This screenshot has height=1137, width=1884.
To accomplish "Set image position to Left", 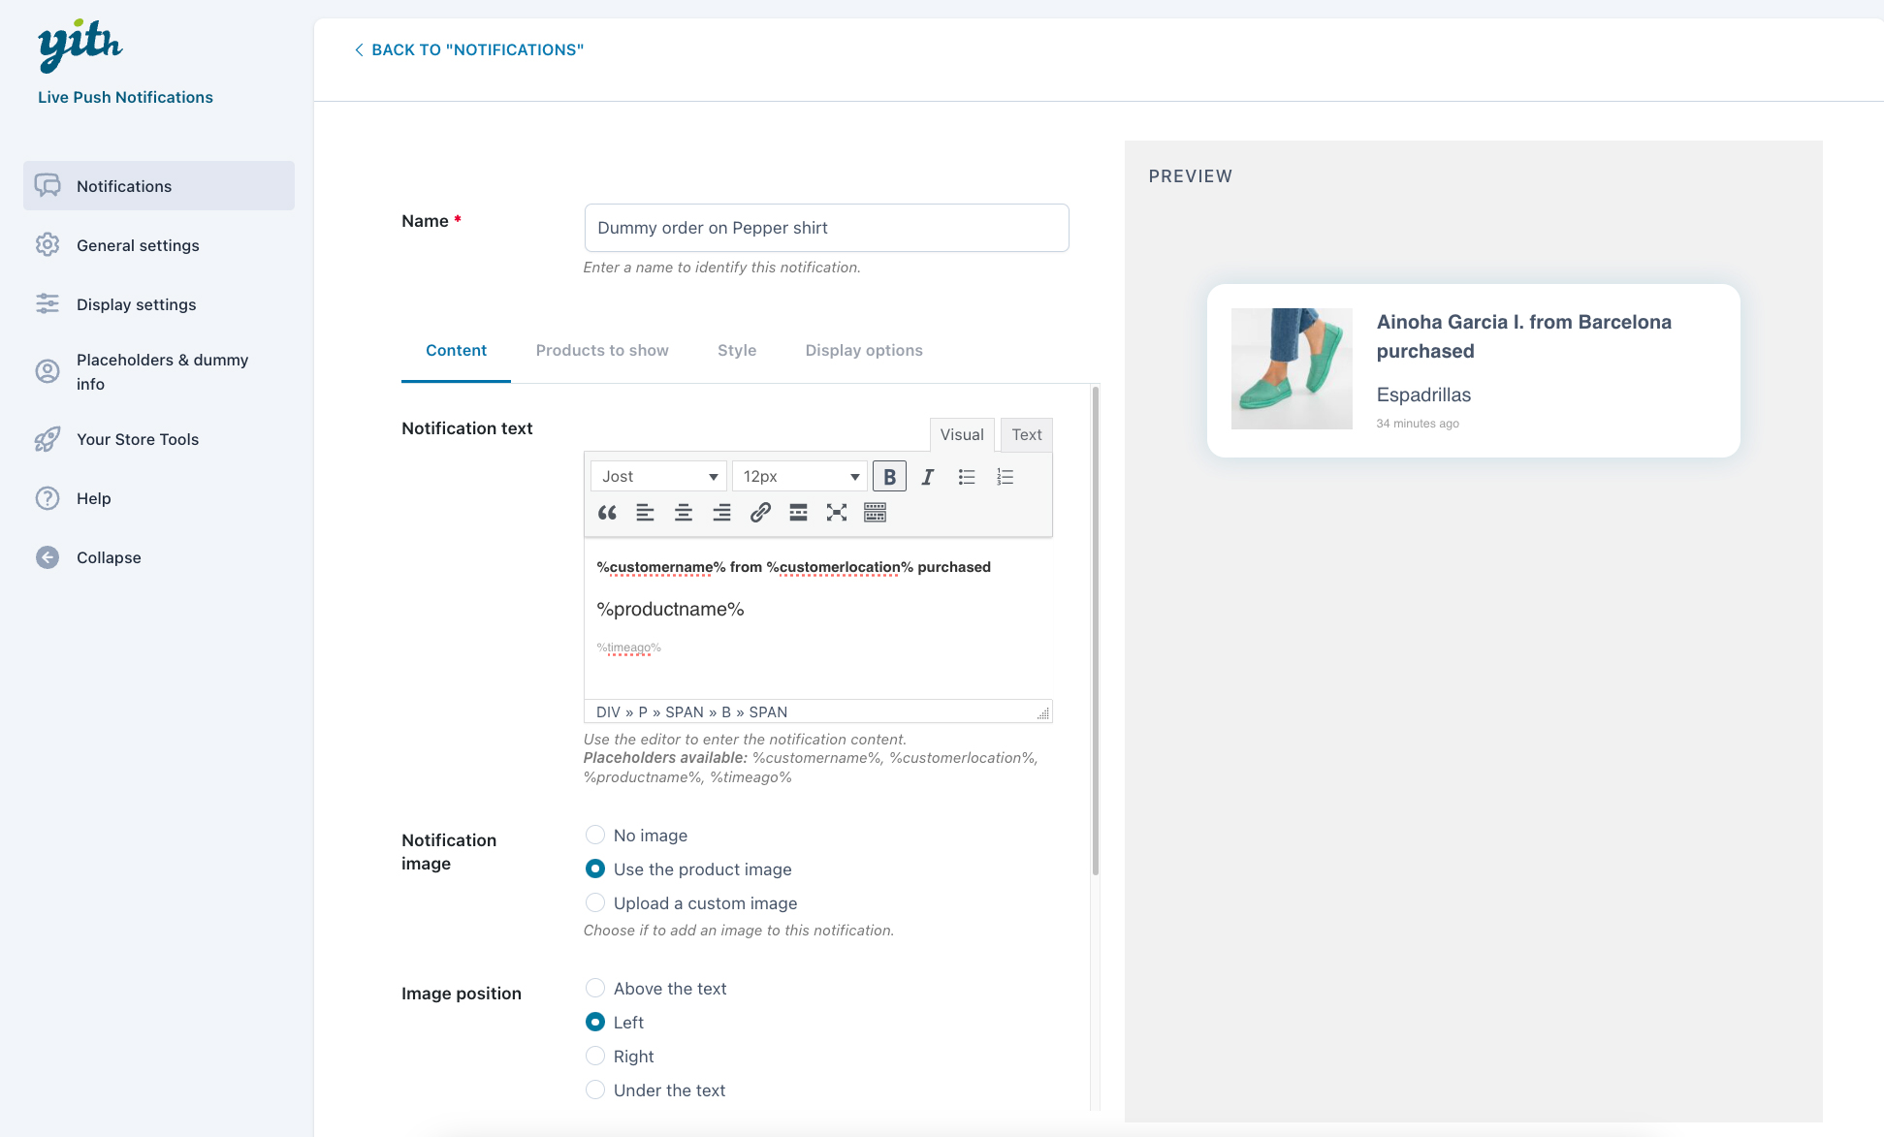I will [595, 1022].
